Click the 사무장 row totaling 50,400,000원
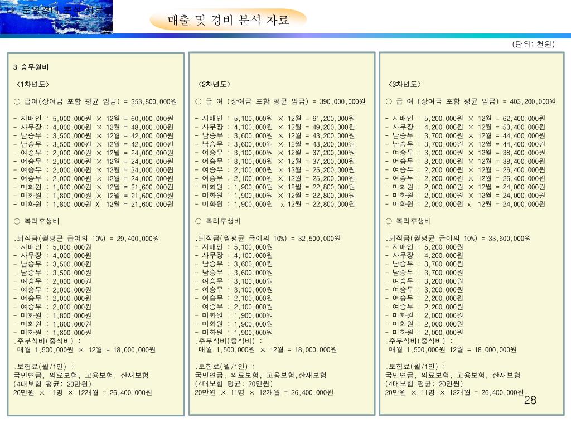Image resolution: width=571 pixels, height=428 pixels. 465,128
